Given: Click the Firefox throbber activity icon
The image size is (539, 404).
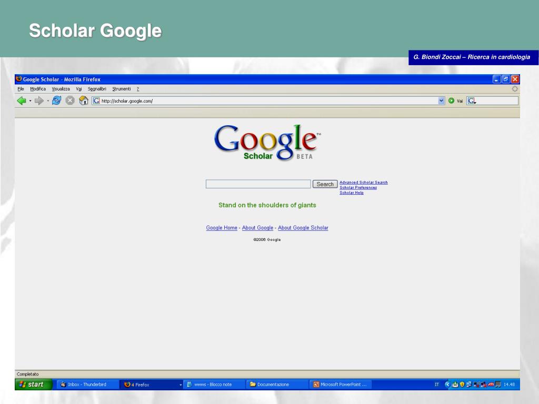Looking at the screenshot, I should click(x=515, y=89).
